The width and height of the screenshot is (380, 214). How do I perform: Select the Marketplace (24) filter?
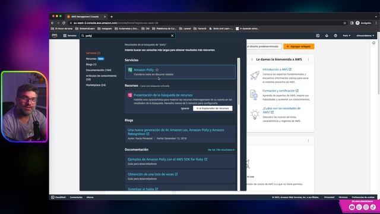click(x=96, y=85)
